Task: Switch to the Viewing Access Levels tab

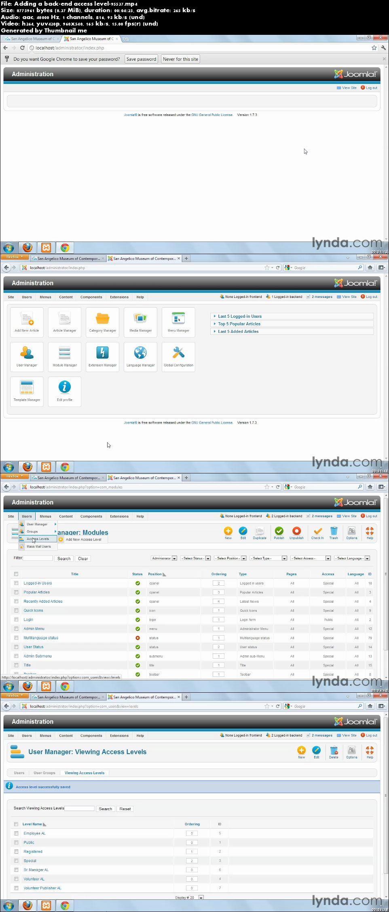Action: pos(85,773)
